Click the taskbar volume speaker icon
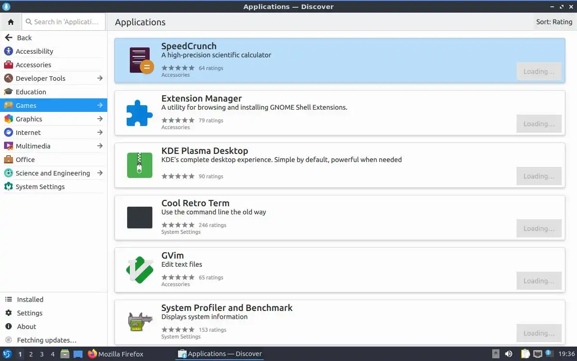 [x=508, y=354]
